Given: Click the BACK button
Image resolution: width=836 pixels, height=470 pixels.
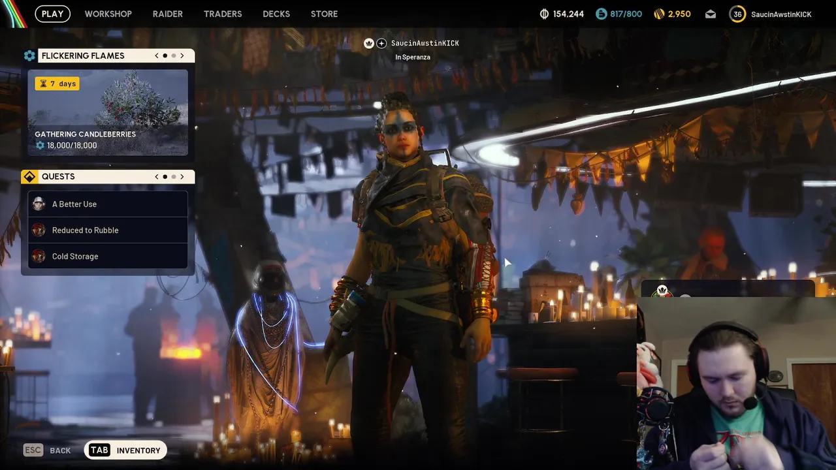Looking at the screenshot, I should click(x=47, y=450).
